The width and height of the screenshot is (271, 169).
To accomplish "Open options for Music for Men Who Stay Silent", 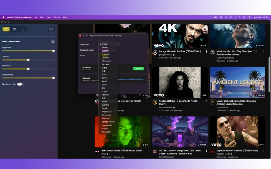I will click(264, 52).
